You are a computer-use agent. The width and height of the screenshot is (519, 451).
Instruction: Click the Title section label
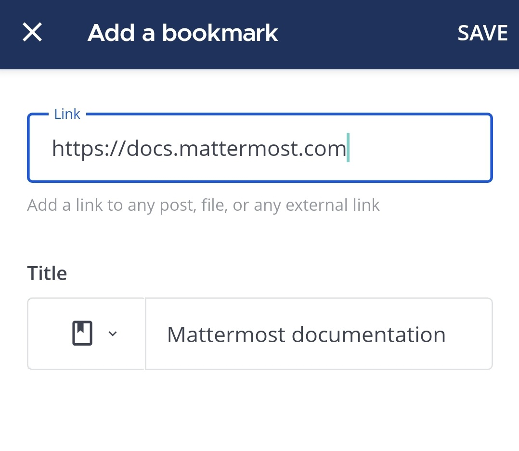click(47, 272)
